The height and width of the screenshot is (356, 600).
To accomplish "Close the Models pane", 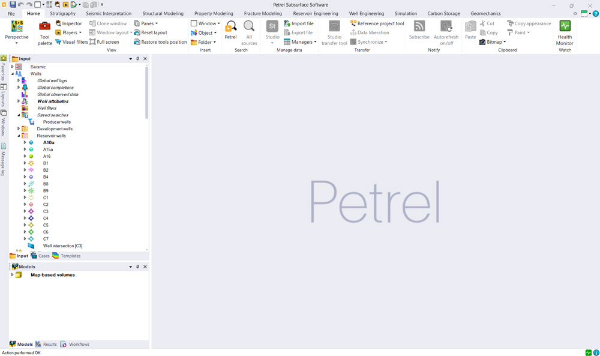I will coord(145,267).
